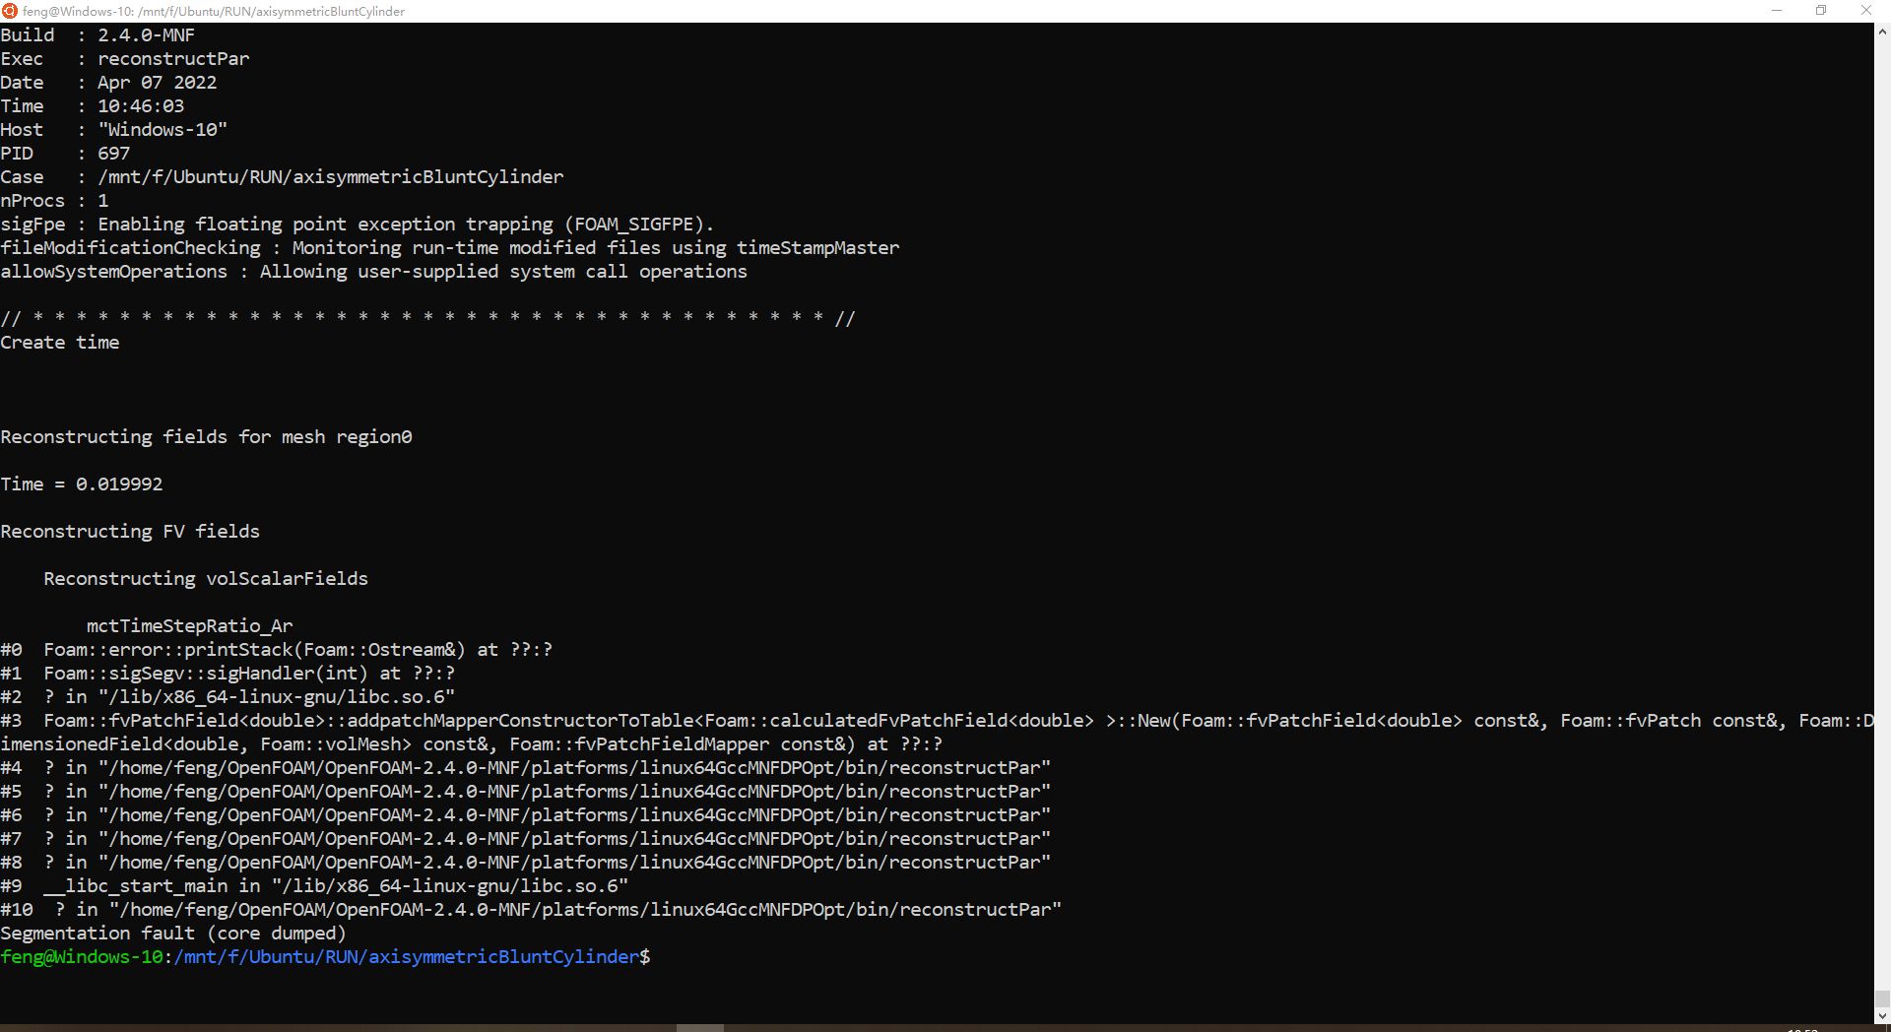The height and width of the screenshot is (1032, 1891).
Task: Click the sigSegv::sigHandler stack frame line
Action: click(228, 673)
